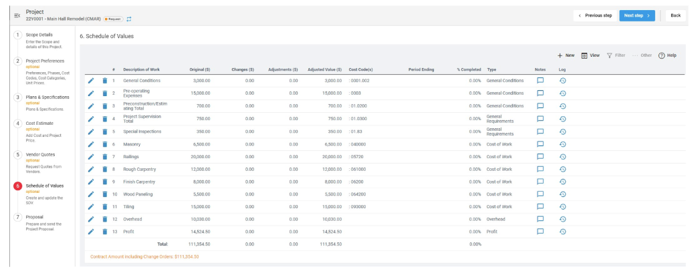Go to step 7 Proposal
Image resolution: width=694 pixels, height=275 pixels.
click(34, 217)
